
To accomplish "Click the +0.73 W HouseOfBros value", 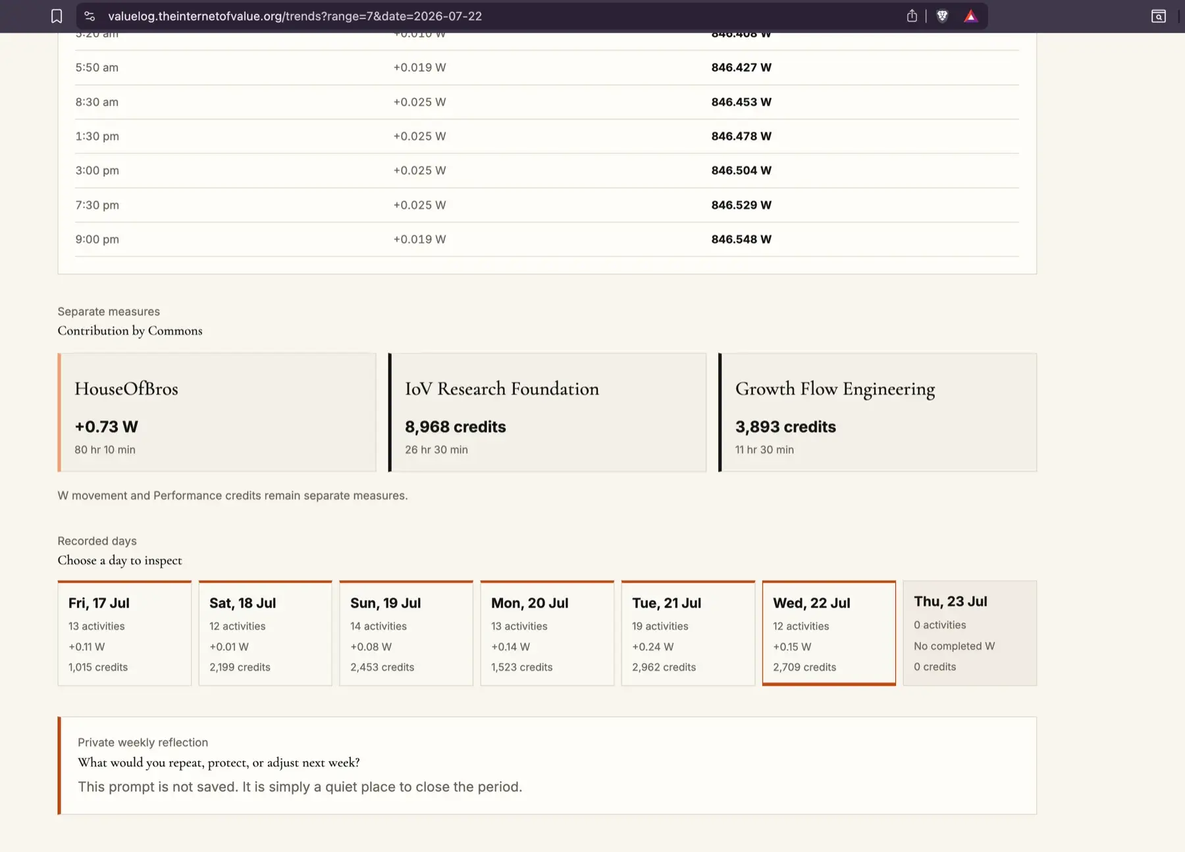I will (106, 427).
